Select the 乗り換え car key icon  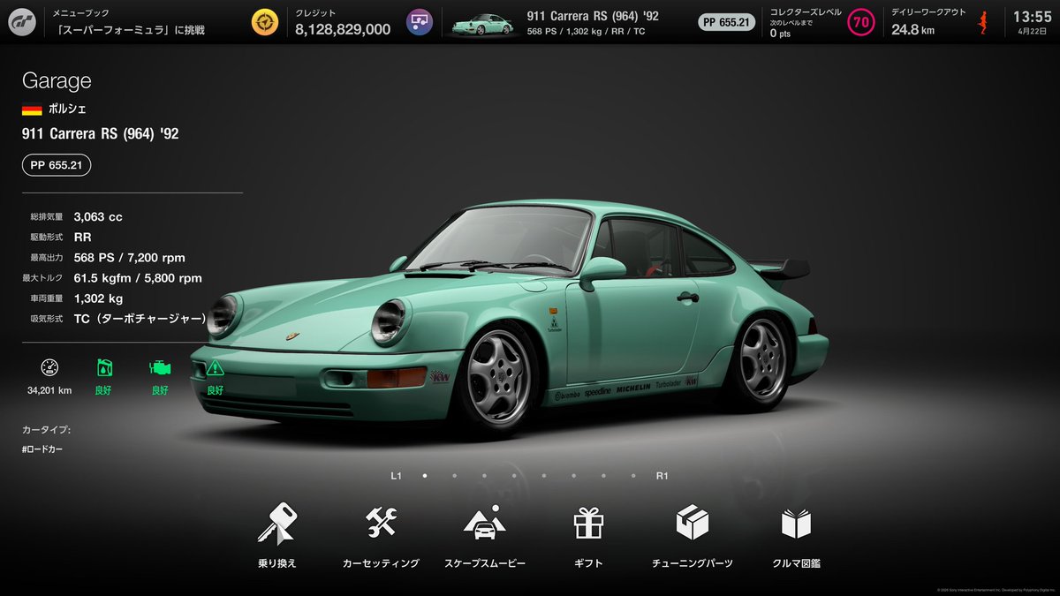coord(277,524)
